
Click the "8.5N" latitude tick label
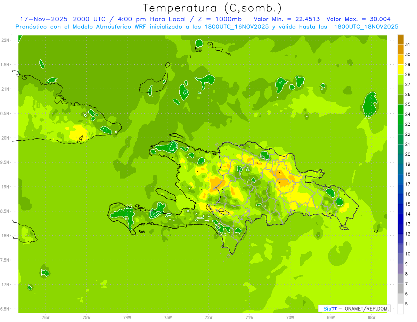(x=5, y=212)
